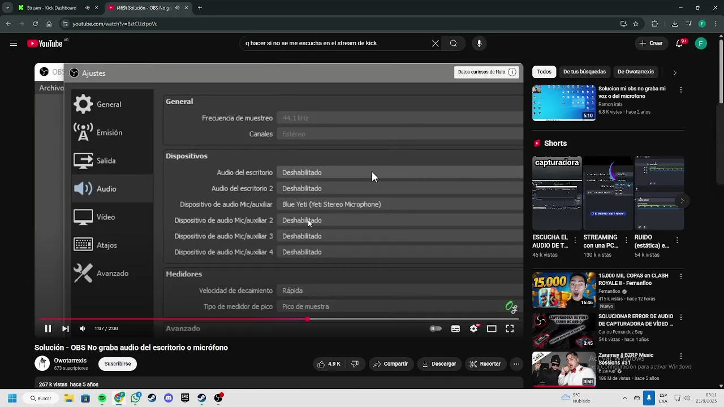
Task: Skip to next video
Action: click(x=66, y=328)
